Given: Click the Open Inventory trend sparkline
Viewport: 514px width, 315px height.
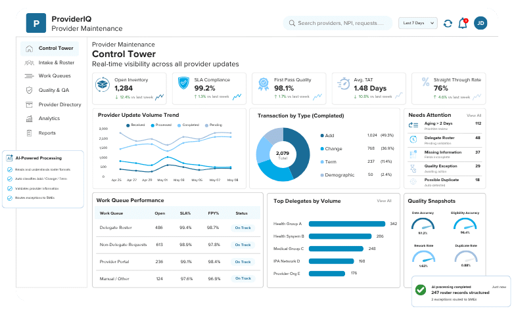Looking at the screenshot, I should pyautogui.click(x=160, y=97).
